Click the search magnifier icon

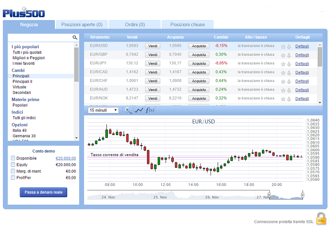75,37
